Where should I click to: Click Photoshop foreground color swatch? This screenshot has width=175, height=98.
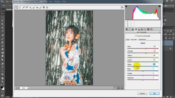click(2, 87)
